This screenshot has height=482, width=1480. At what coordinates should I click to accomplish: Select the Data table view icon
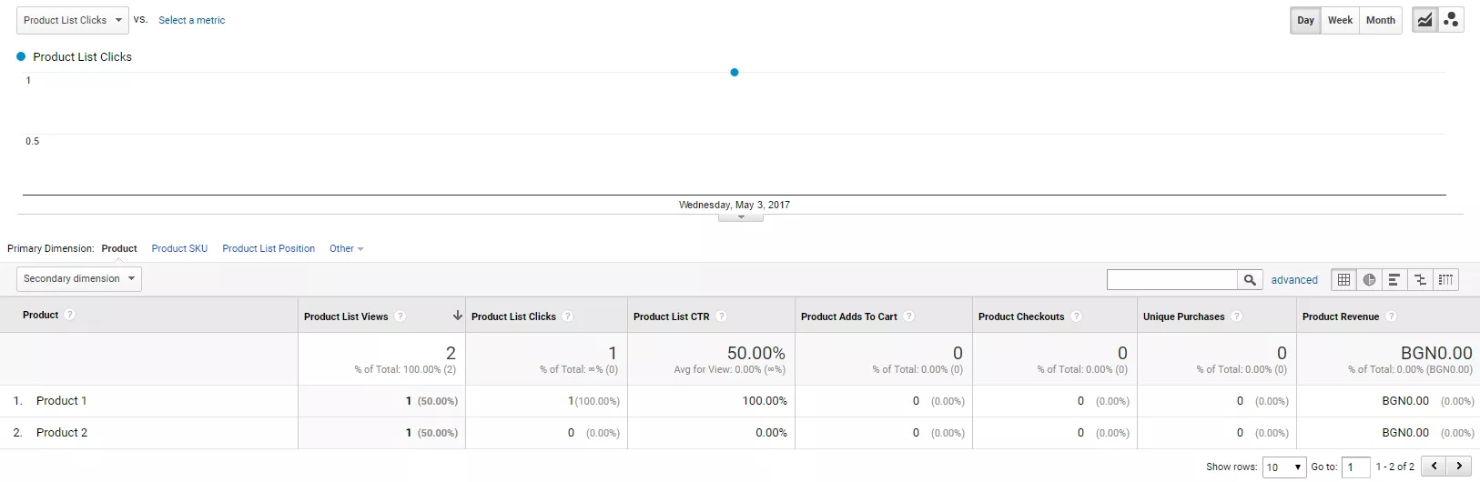click(x=1343, y=280)
